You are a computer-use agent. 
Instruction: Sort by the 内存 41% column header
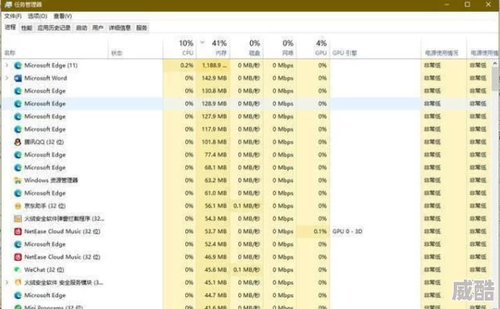[x=213, y=48]
